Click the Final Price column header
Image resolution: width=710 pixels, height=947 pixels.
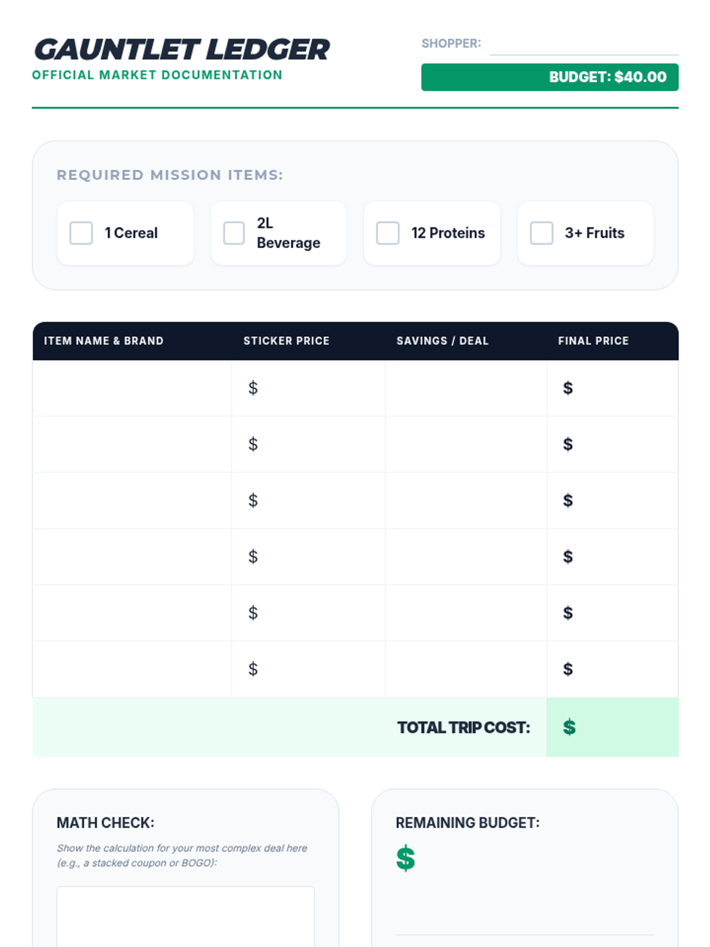[593, 341]
